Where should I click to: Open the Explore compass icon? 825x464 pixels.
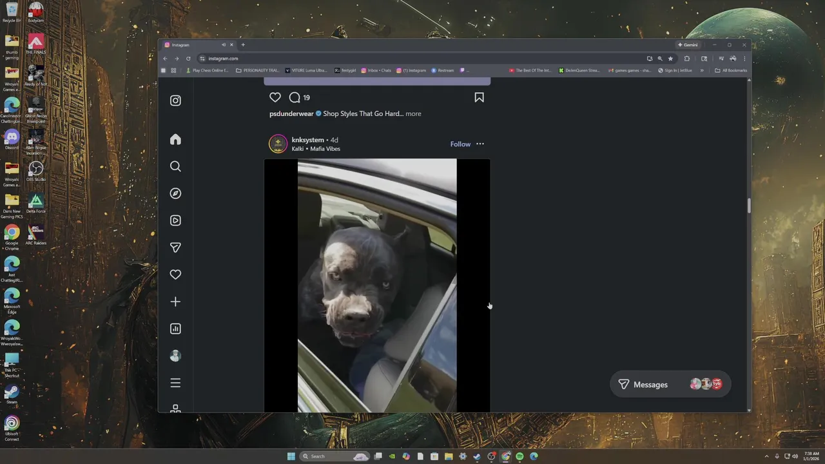coord(175,193)
